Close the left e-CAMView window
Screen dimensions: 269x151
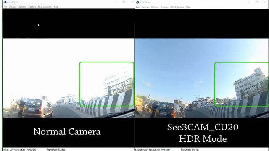coord(132,2)
